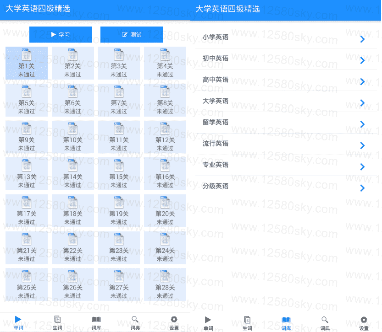Expand the 小学英语 category chevron
The width and height of the screenshot is (382, 332).
362,39
